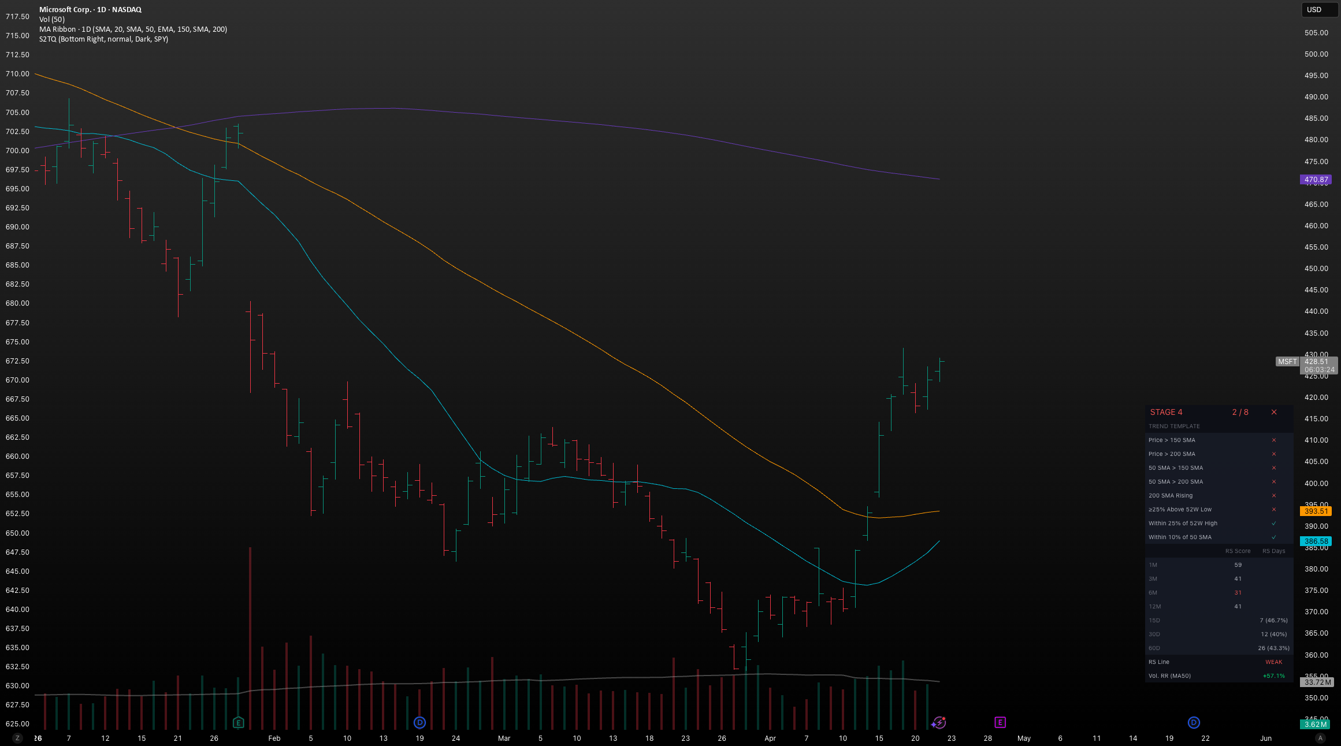Select the MA Ribbon indicator legend
The image size is (1341, 746).
coord(133,29)
